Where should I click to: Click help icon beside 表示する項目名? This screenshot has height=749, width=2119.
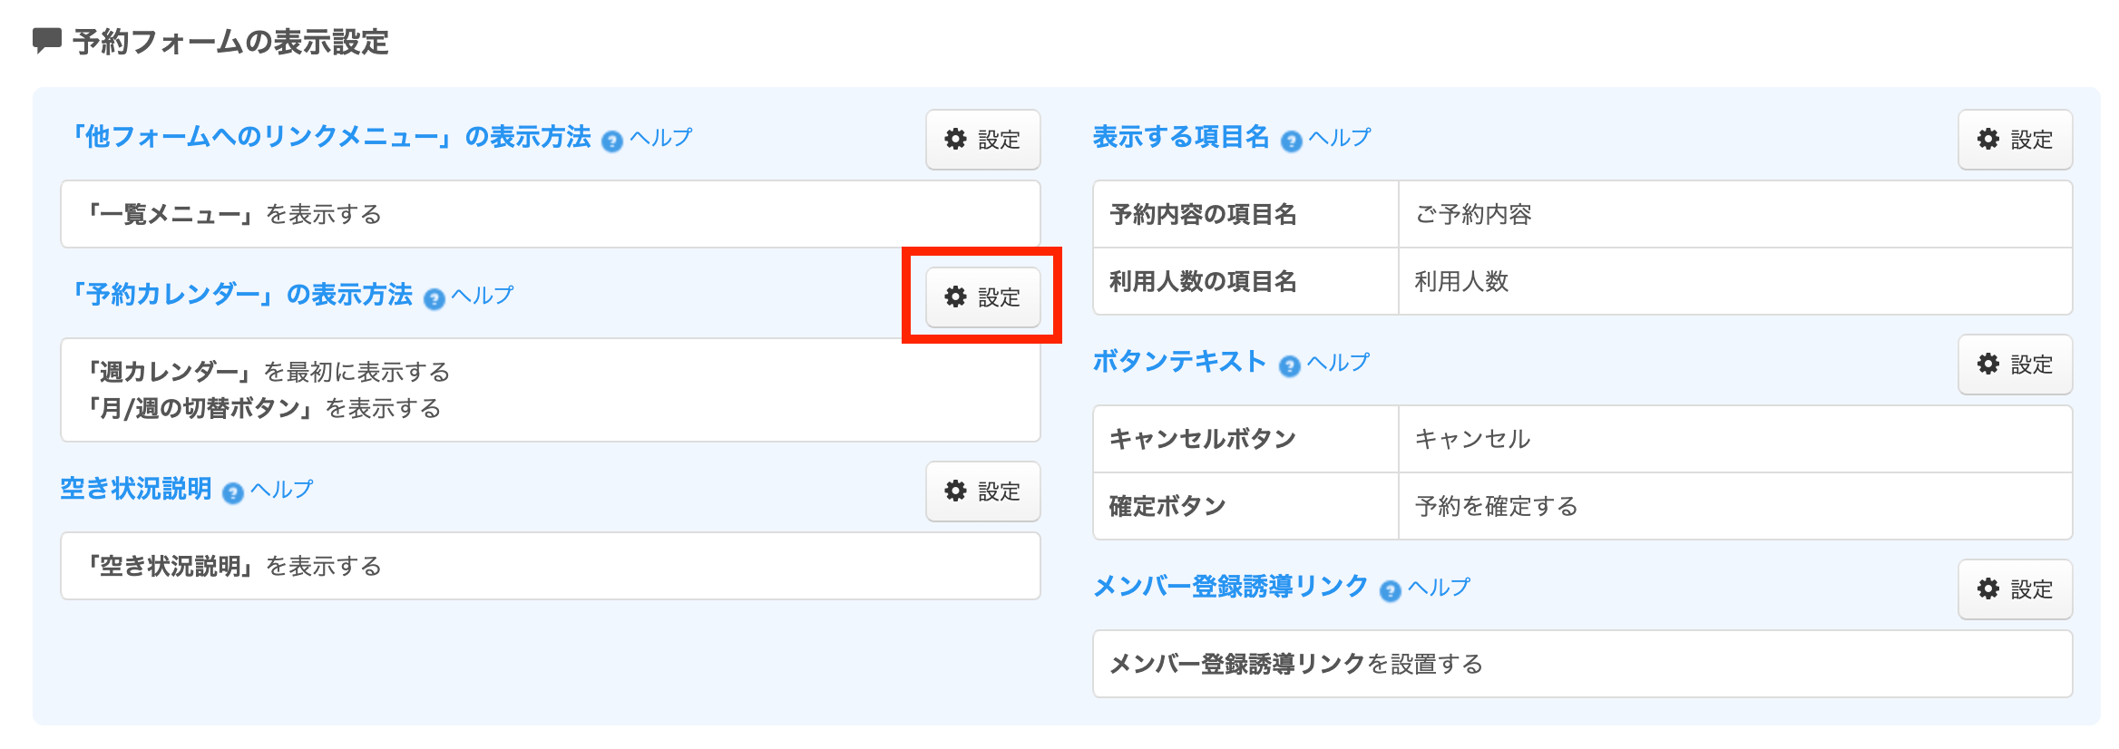tap(1291, 141)
